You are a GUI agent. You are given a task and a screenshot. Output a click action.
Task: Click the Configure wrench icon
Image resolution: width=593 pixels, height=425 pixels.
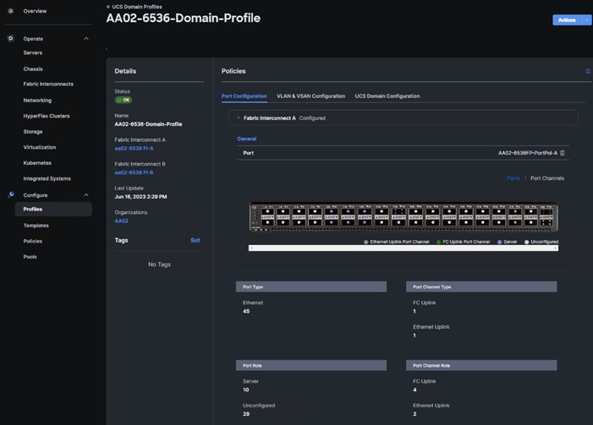tap(11, 194)
